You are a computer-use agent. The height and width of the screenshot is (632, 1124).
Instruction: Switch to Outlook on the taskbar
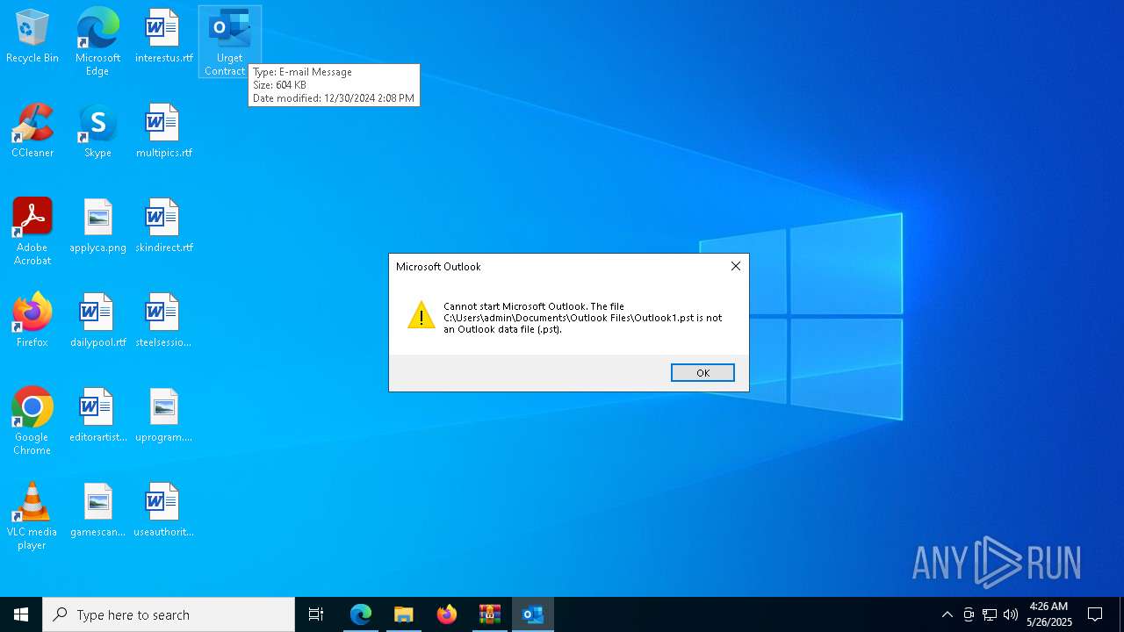pyautogui.click(x=533, y=614)
